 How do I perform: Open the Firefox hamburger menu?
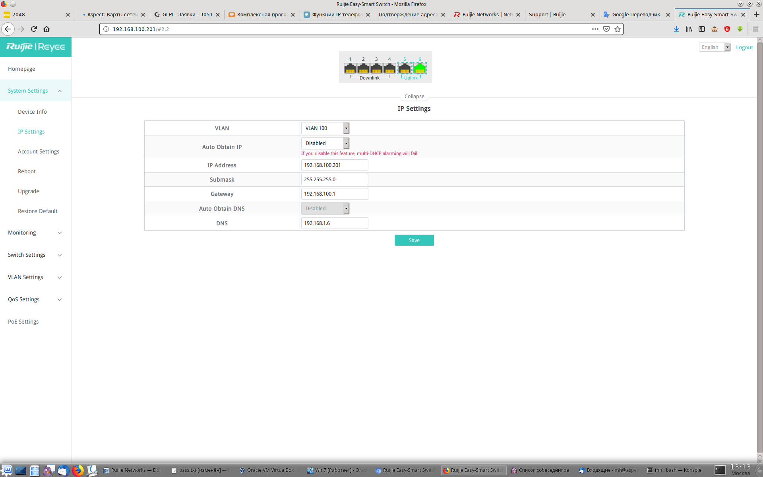pyautogui.click(x=755, y=29)
